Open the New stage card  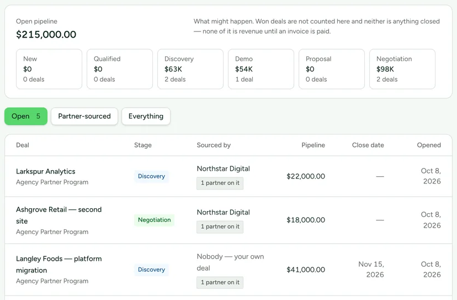(49, 69)
